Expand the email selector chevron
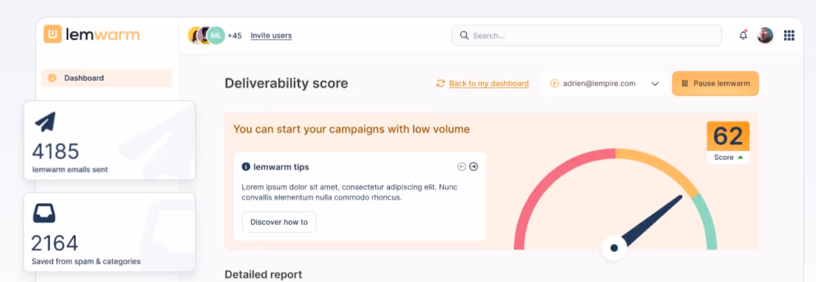 (x=655, y=84)
